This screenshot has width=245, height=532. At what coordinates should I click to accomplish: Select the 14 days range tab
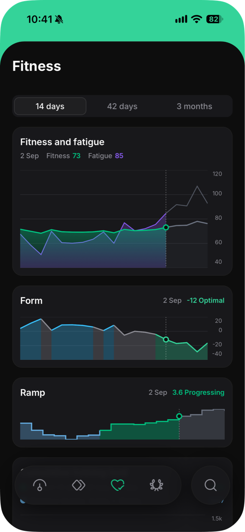(50, 106)
